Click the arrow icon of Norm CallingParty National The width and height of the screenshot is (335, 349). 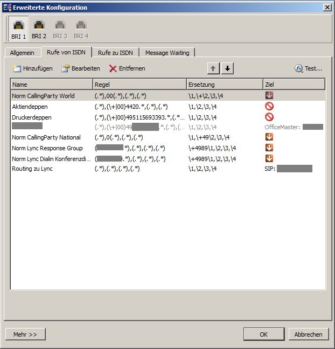coord(269,137)
